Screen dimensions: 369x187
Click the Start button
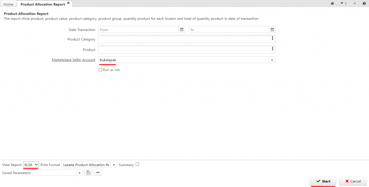pos(323,181)
